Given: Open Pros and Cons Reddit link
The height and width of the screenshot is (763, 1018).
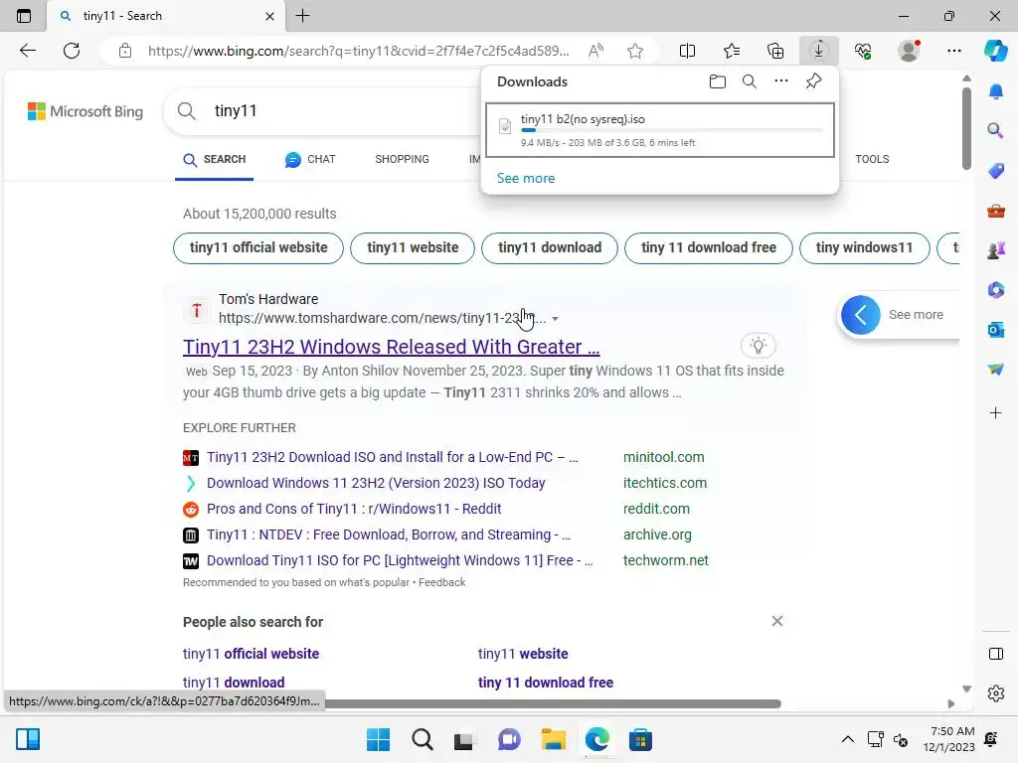Looking at the screenshot, I should click(354, 509).
